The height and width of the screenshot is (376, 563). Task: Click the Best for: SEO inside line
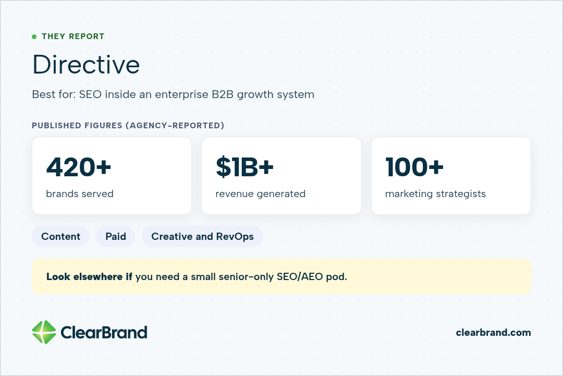click(173, 94)
